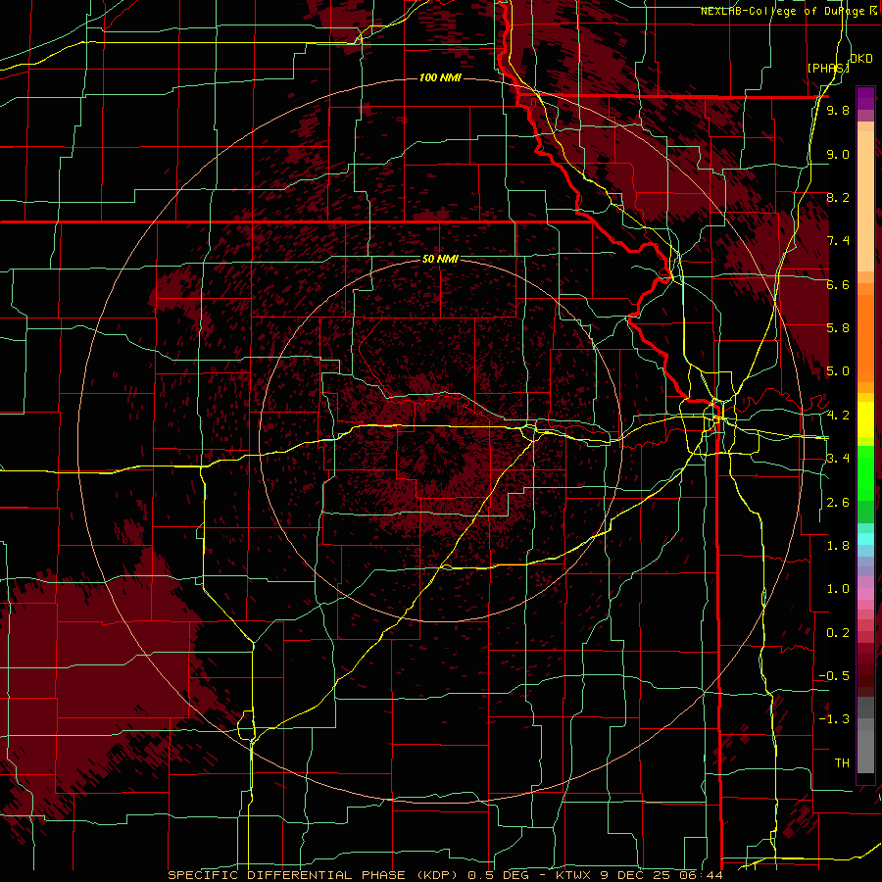Viewport: 882px width, 882px height.
Task: Click the 8.2 value on the color scale
Action: click(x=838, y=197)
